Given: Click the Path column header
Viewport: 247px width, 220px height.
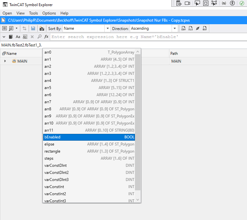Looking at the screenshot, I should [174, 54].
